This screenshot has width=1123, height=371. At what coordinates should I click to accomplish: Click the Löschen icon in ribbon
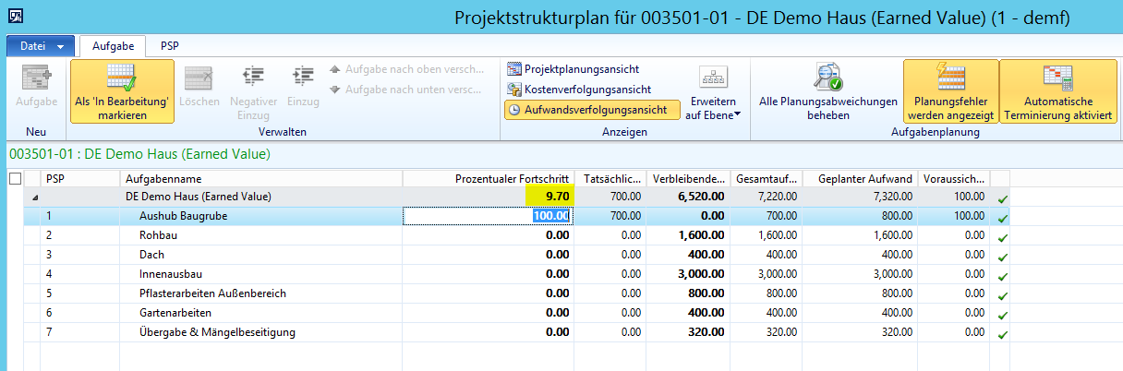pos(199,78)
